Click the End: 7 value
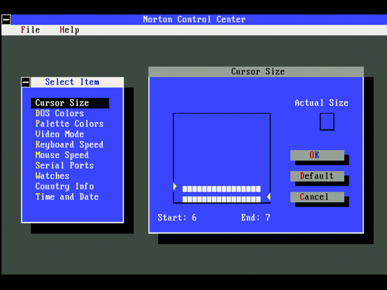Viewport: 387px width, 290px height. click(x=256, y=218)
